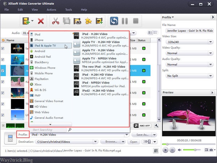Screen dimensions: 217x163
Task: Stop the preview playback
Action: click(x=172, y=150)
